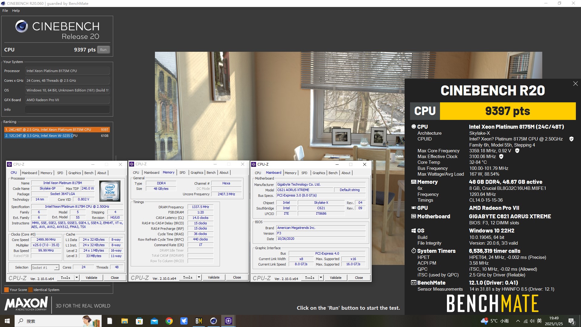Click the CPU chip icon in BenchMate panel
The height and width of the screenshot is (327, 581).
click(x=414, y=127)
